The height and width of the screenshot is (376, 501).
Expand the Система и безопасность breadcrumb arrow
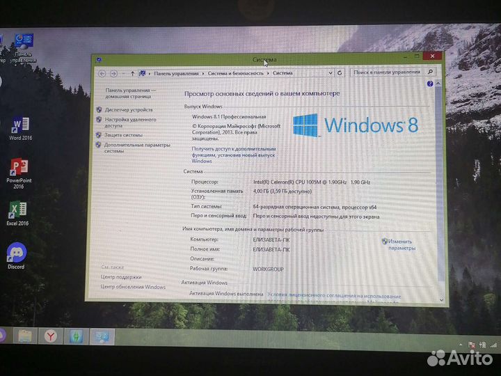pos(268,73)
